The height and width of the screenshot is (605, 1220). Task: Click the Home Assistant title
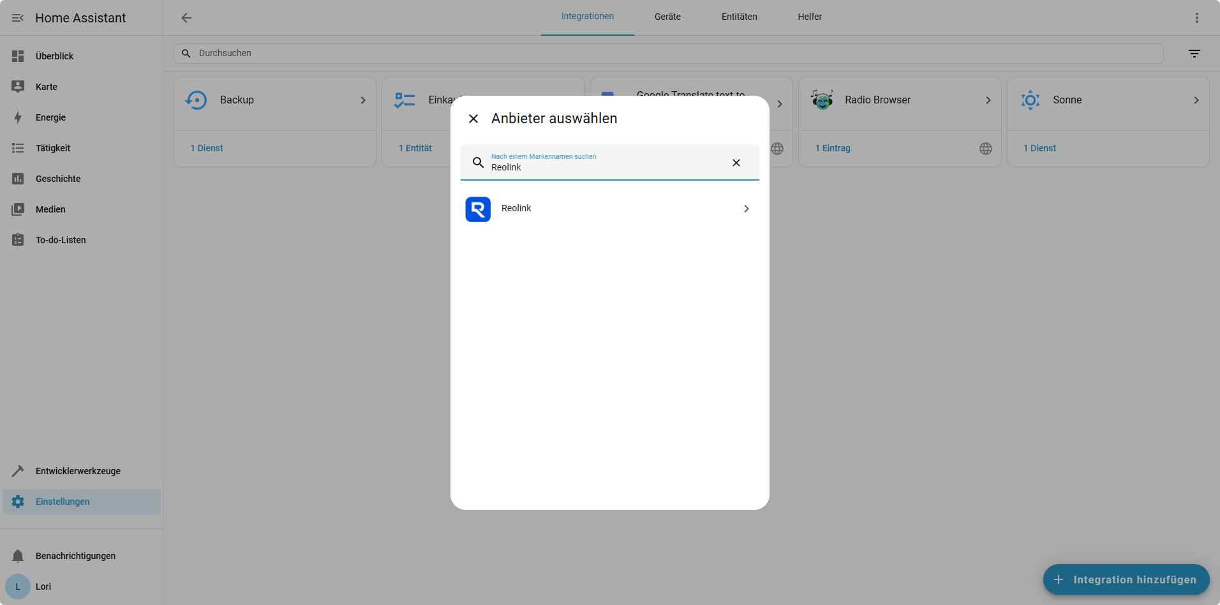click(x=80, y=18)
